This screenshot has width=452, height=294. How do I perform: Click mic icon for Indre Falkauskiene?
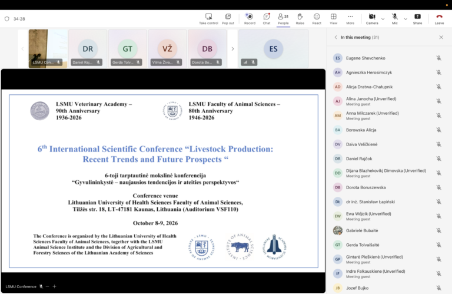pyautogui.click(x=438, y=273)
